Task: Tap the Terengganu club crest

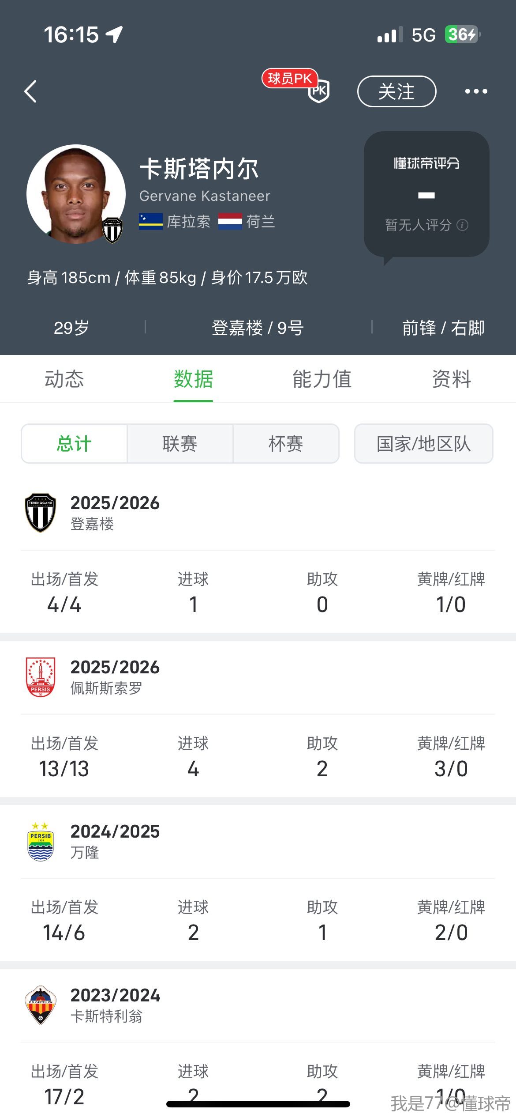Action: (x=41, y=513)
